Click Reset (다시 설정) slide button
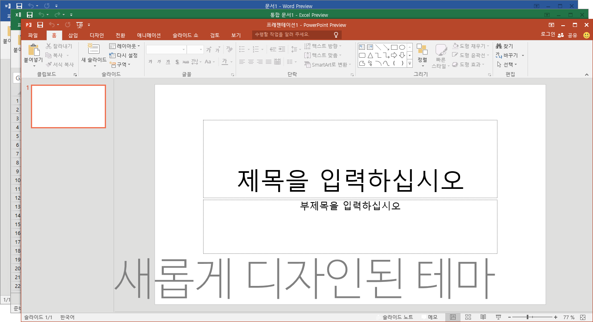 pos(124,55)
